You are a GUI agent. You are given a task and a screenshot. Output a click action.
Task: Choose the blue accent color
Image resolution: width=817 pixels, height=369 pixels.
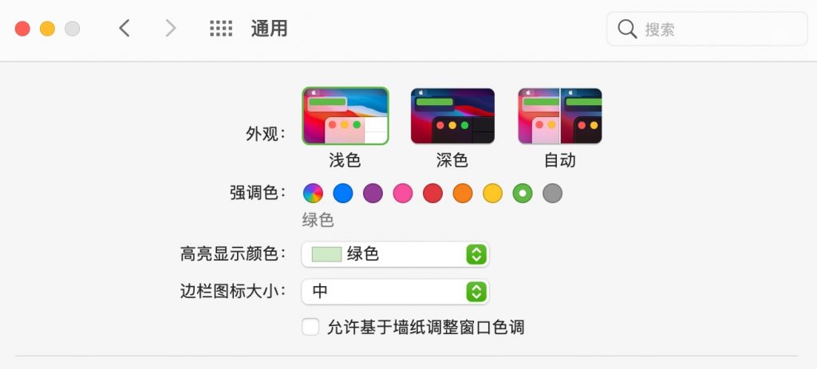[x=343, y=194]
